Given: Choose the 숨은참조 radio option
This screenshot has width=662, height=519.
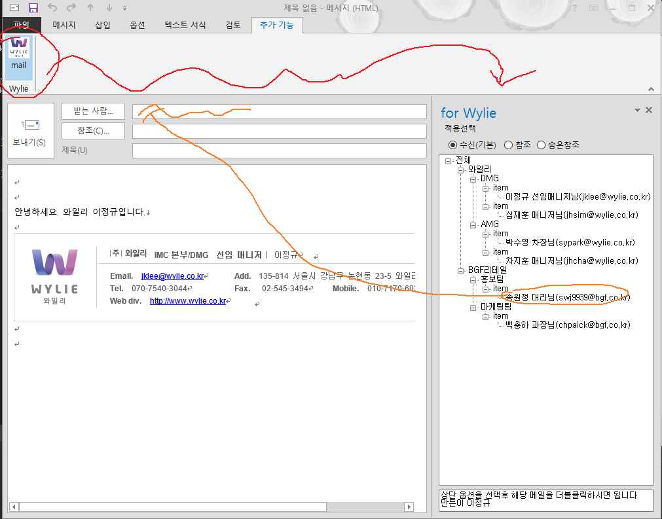Looking at the screenshot, I should click(x=541, y=145).
